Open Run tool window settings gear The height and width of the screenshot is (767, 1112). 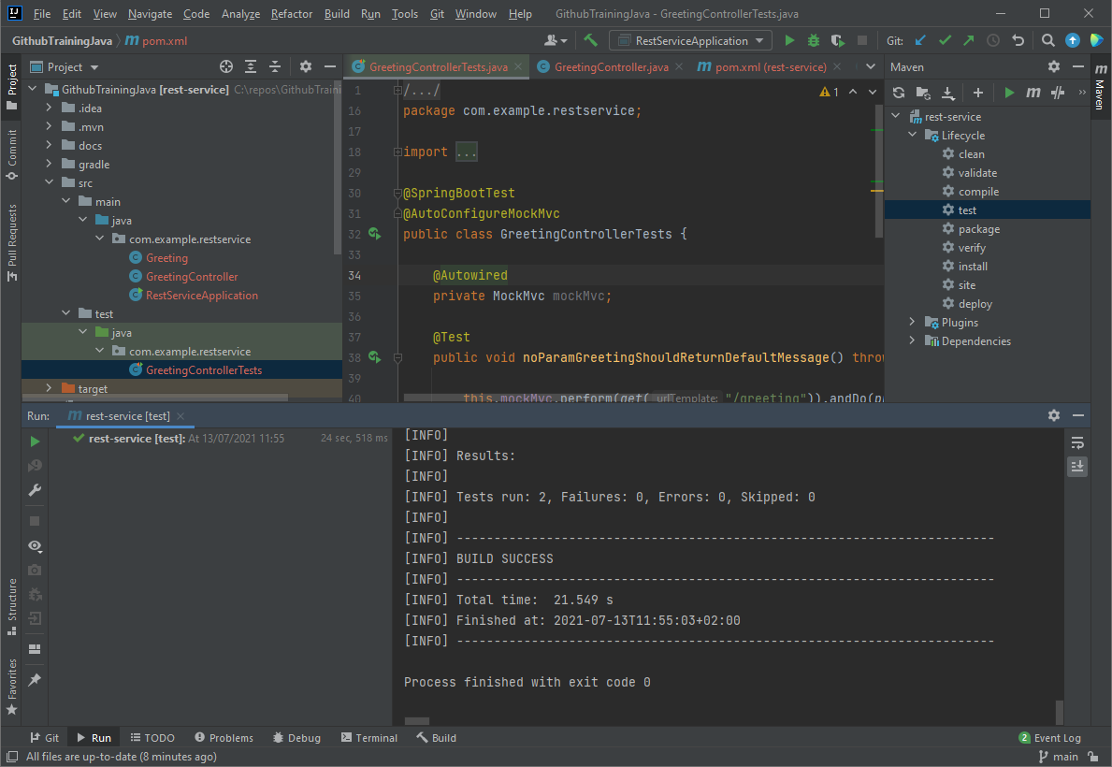(1054, 415)
